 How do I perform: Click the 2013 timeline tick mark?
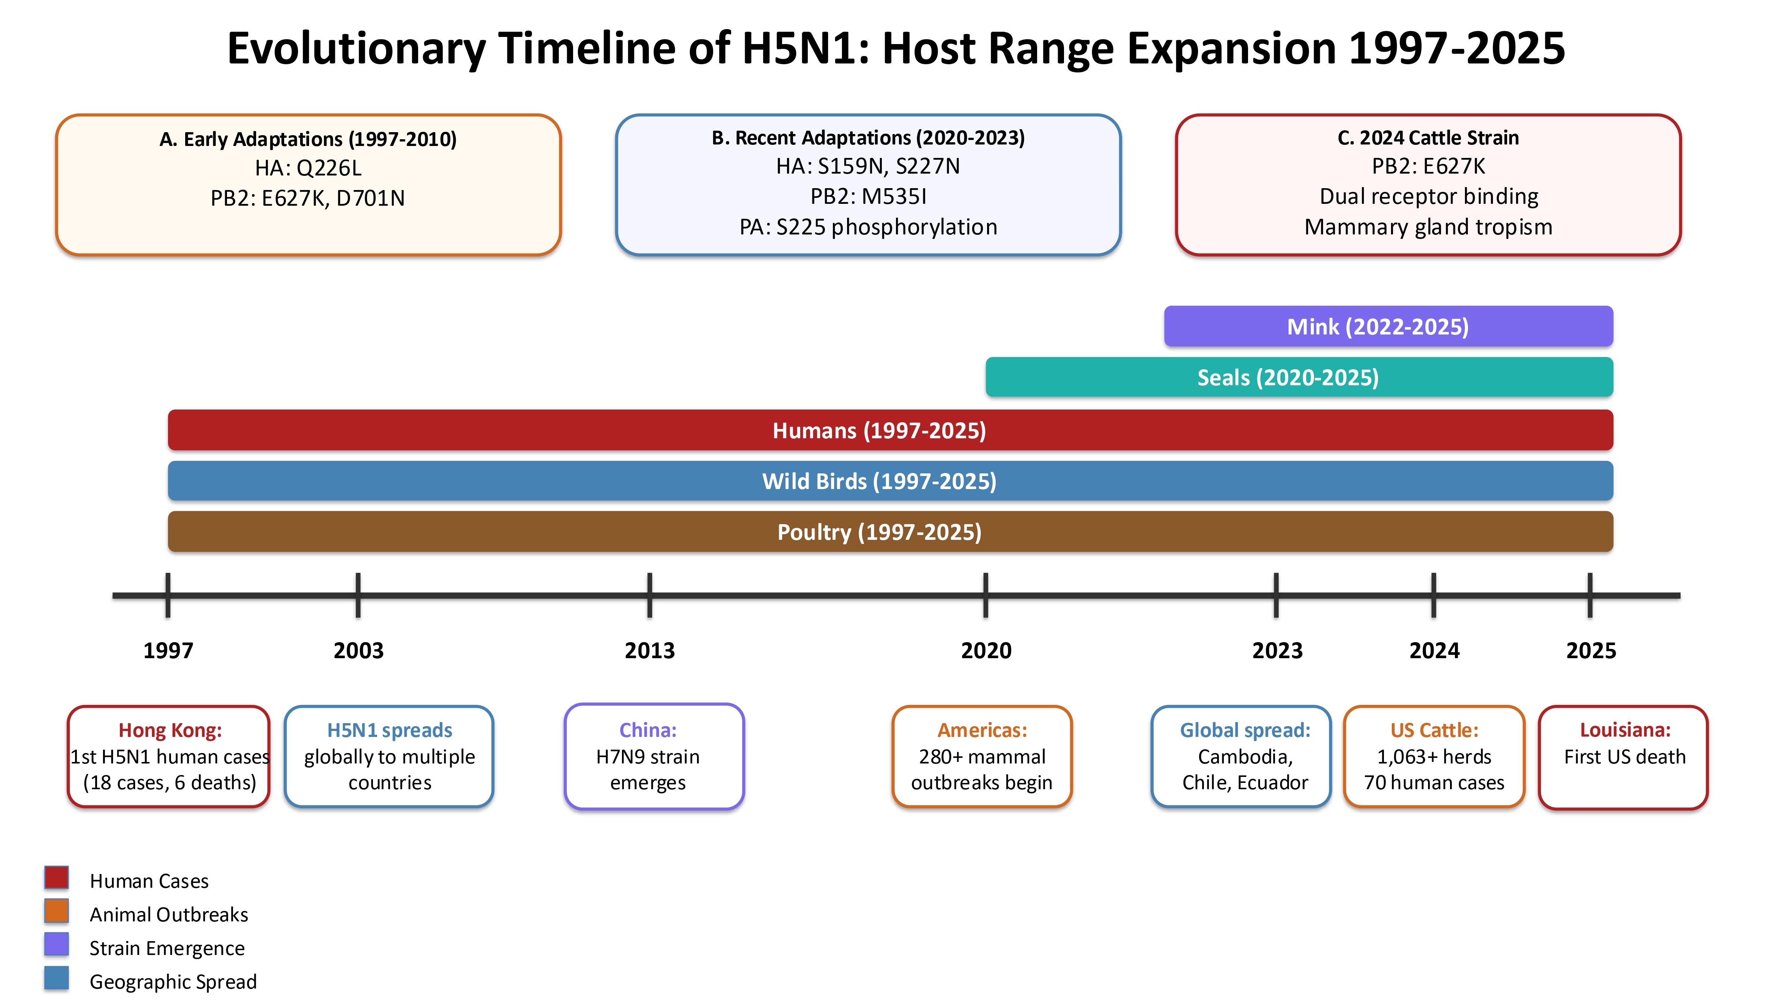click(649, 595)
